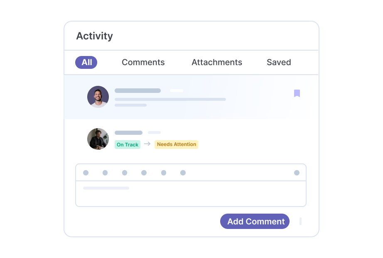The height and width of the screenshot is (258, 383).
Task: Select the All filter tab
Action: [x=86, y=63]
